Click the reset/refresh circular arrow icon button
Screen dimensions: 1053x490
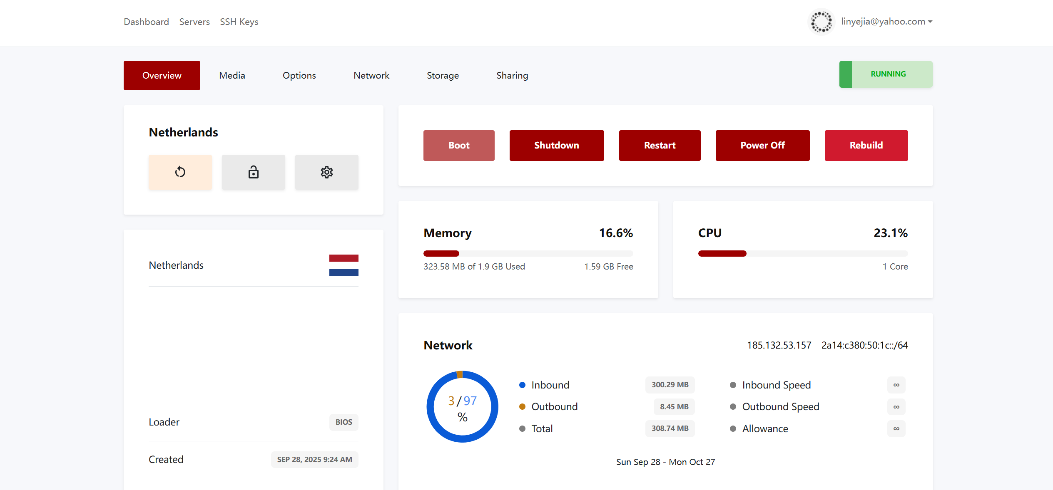click(180, 172)
